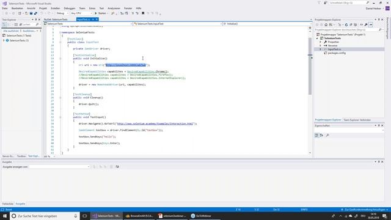Click the Save All toolbar icon
Screen dimensions: 391x220
click(35, 13)
